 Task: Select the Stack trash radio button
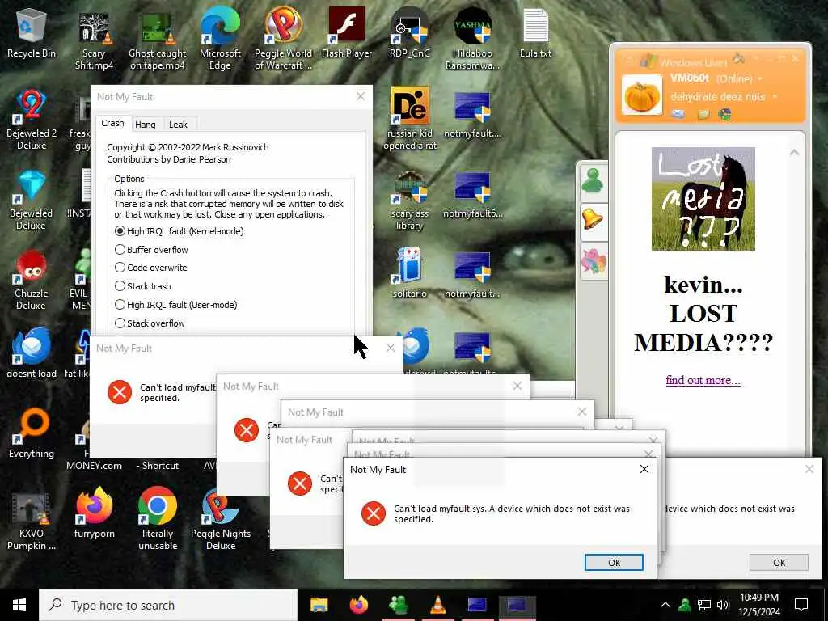[x=142, y=285]
